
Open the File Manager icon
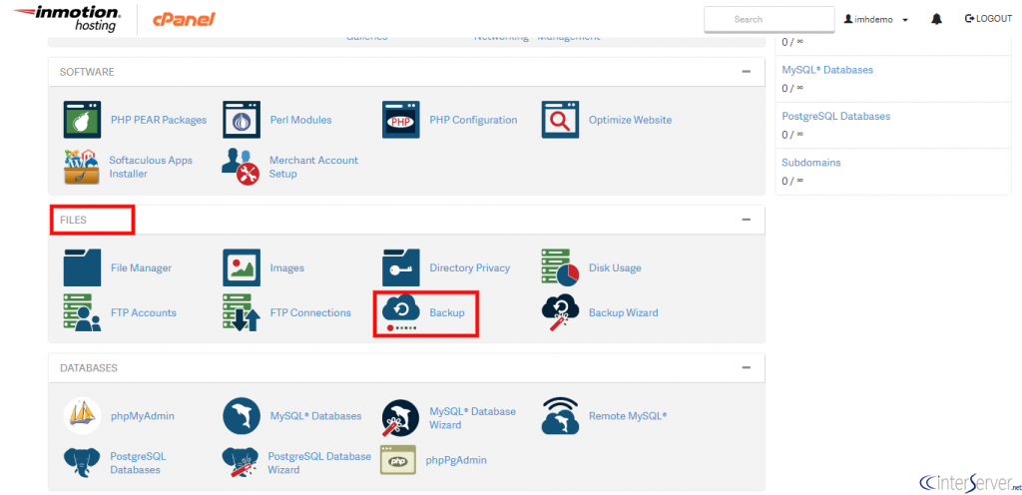click(82, 267)
